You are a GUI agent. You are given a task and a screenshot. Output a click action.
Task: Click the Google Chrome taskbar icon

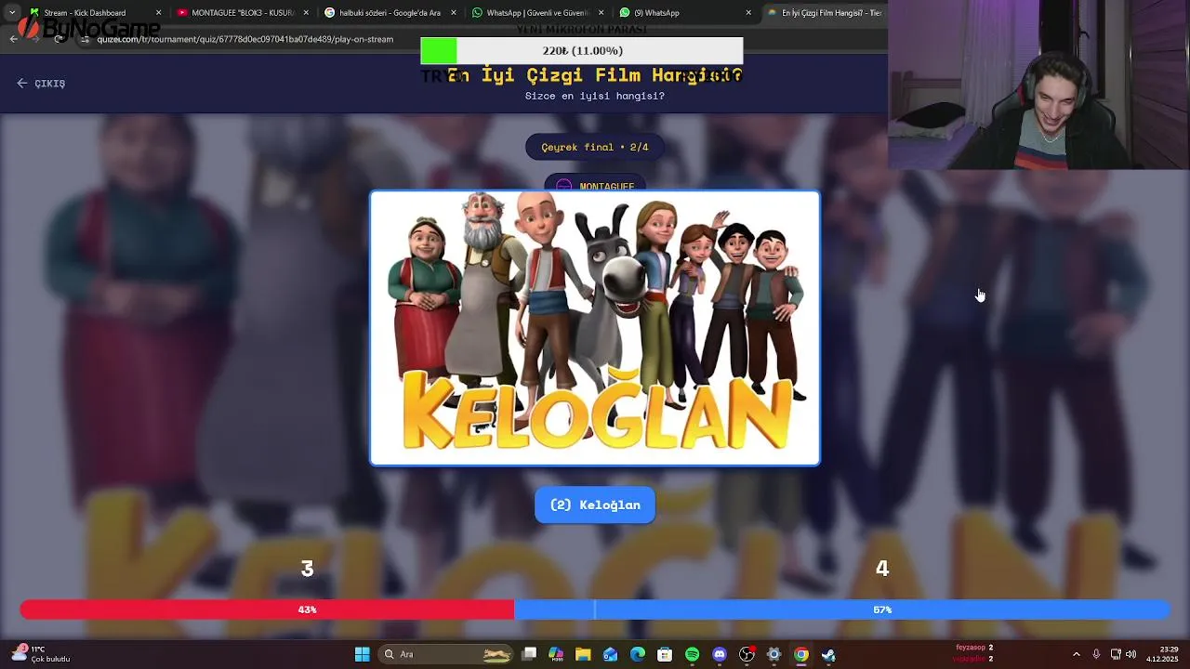(x=800, y=654)
